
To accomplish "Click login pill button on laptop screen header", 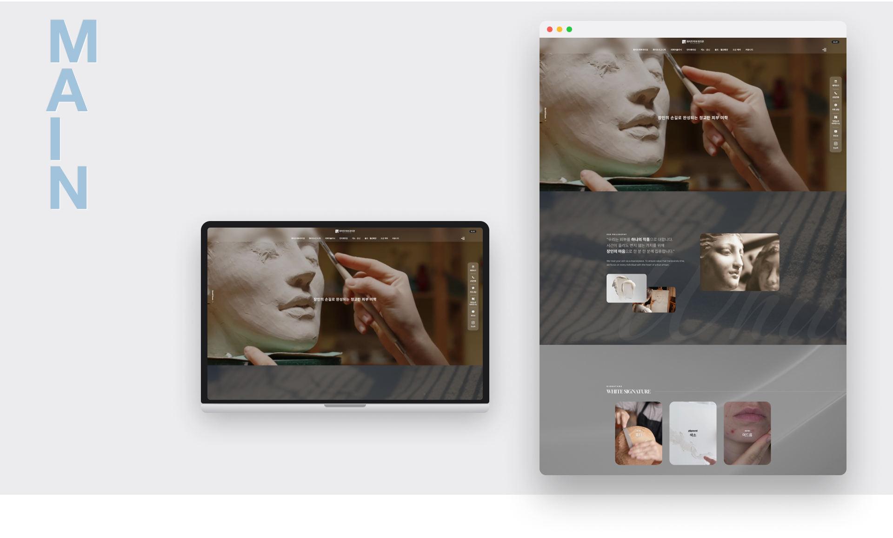I will point(473,231).
